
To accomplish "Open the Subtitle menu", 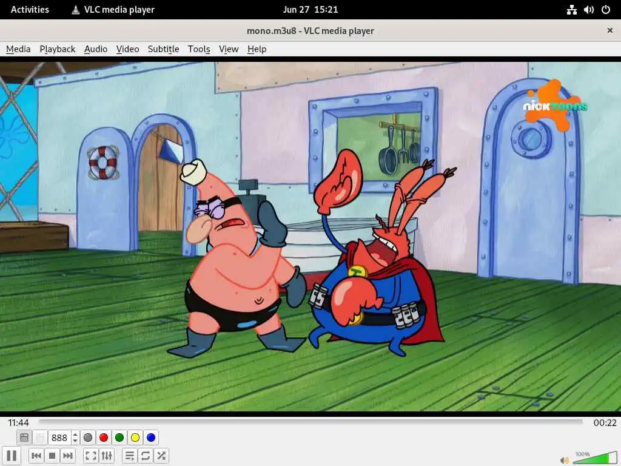I will (x=163, y=49).
